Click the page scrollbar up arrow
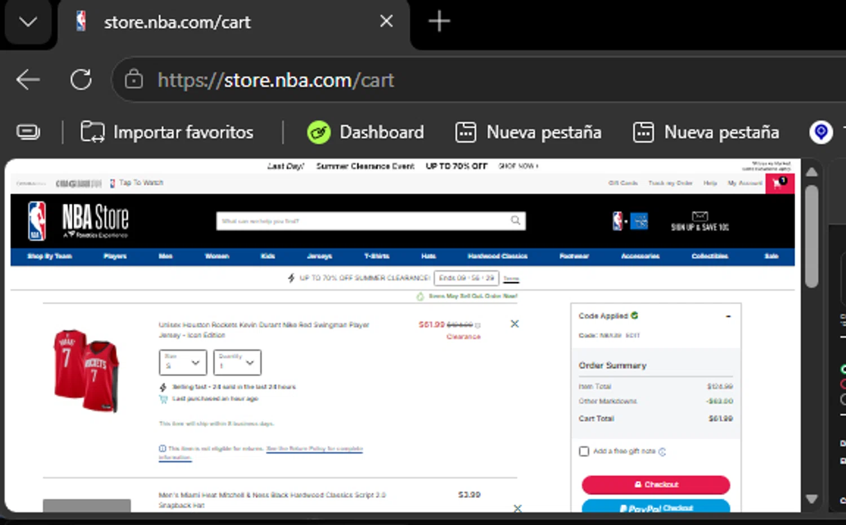The height and width of the screenshot is (525, 846). click(812, 172)
